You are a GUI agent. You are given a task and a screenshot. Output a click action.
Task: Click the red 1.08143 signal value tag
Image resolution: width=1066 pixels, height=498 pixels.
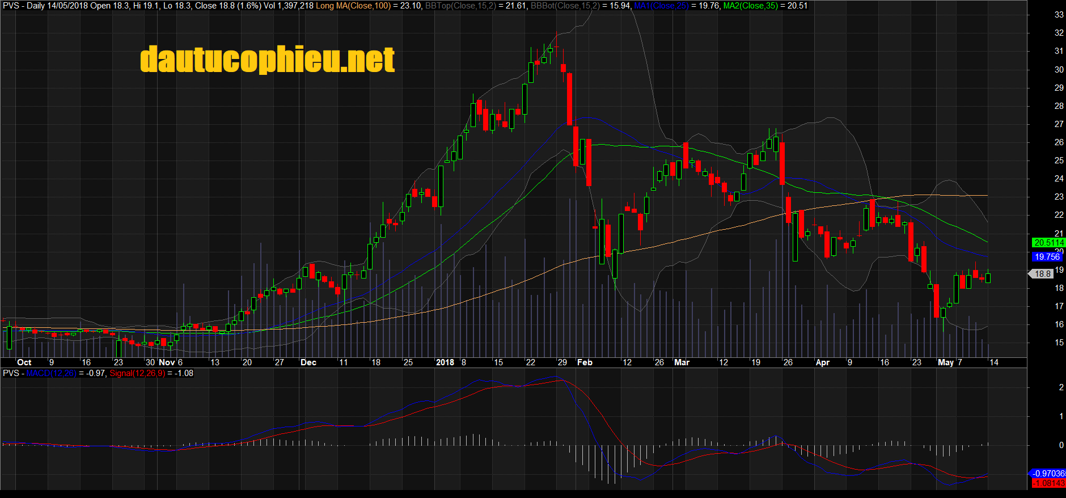1048,483
